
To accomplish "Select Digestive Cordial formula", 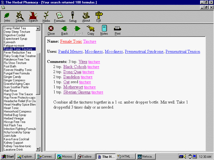I will click(20, 35).
